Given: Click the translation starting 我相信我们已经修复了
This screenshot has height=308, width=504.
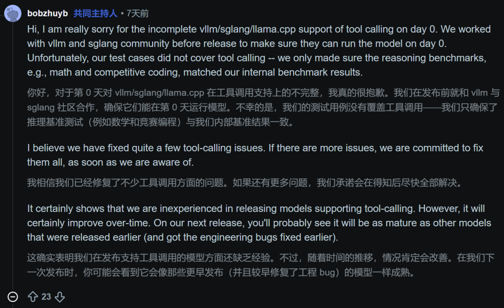Looking at the screenshot, I should pyautogui.click(x=244, y=183).
